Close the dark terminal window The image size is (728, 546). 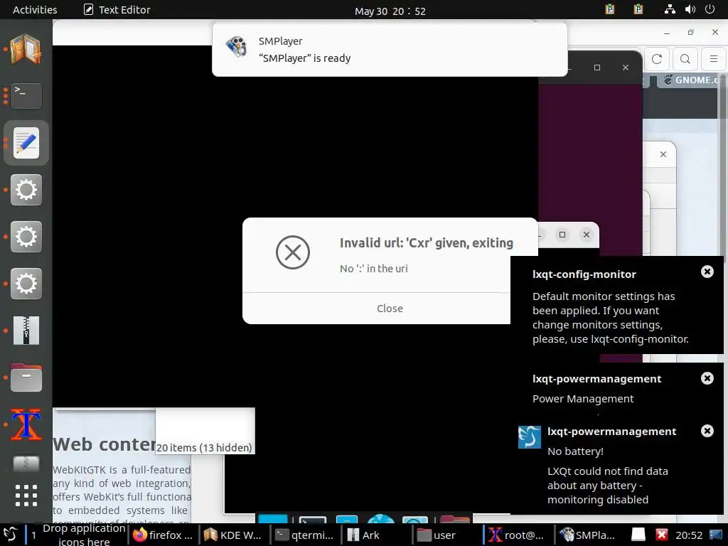[626, 68]
